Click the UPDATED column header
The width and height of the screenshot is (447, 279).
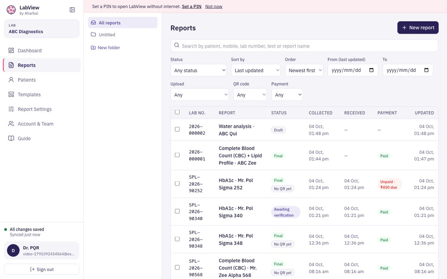pyautogui.click(x=424, y=113)
